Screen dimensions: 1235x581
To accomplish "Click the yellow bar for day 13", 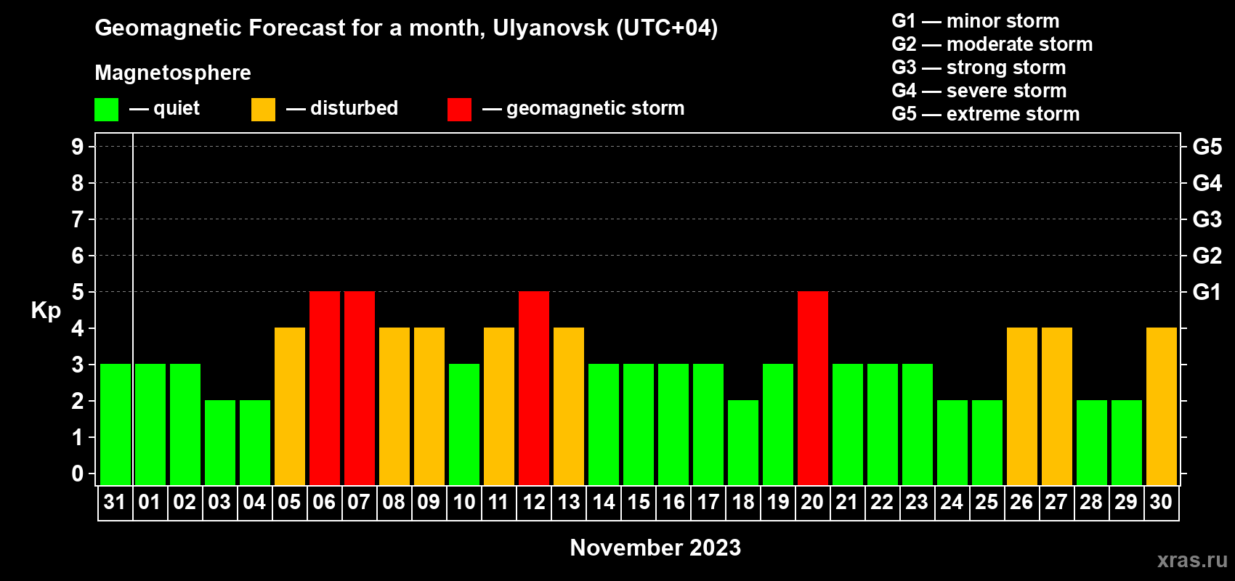I will pyautogui.click(x=569, y=406).
